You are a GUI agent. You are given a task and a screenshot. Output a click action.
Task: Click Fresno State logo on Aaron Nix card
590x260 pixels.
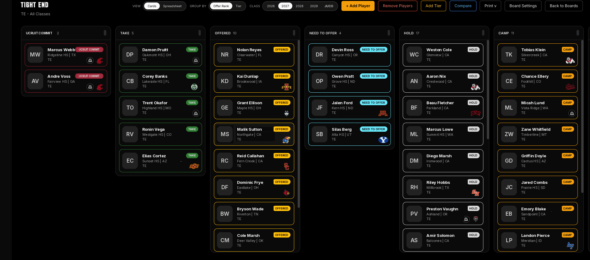tap(476, 87)
